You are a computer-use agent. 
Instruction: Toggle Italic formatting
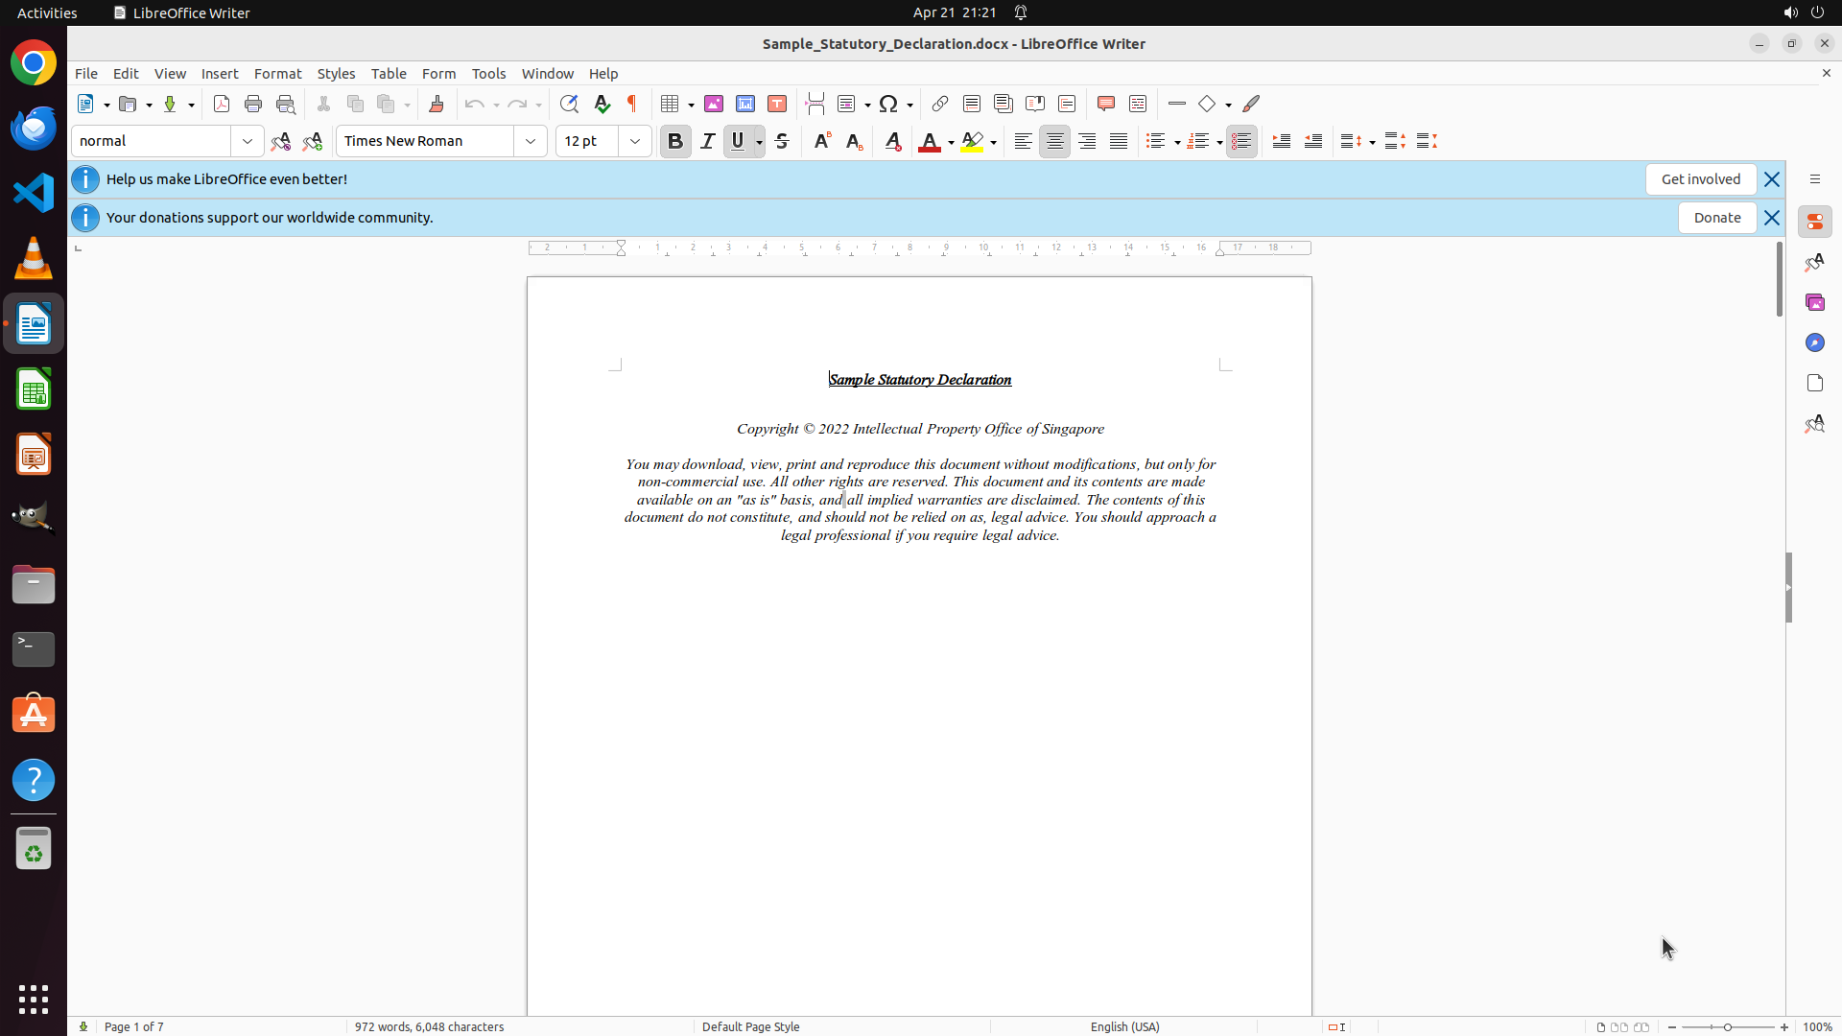pos(707,141)
